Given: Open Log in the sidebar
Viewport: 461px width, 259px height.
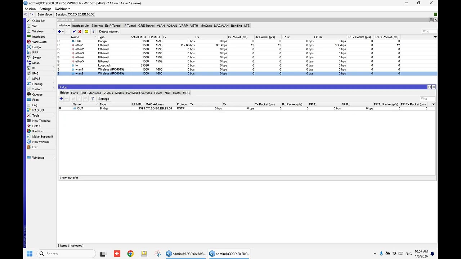Looking at the screenshot, I should (35, 105).
